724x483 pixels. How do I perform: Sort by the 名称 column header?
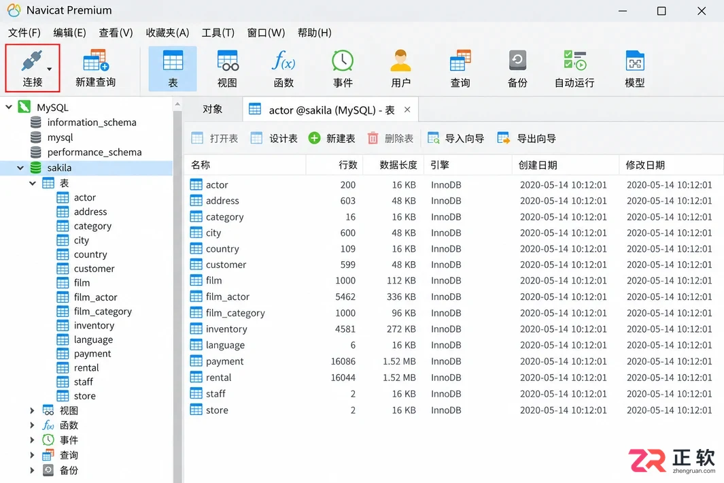245,165
